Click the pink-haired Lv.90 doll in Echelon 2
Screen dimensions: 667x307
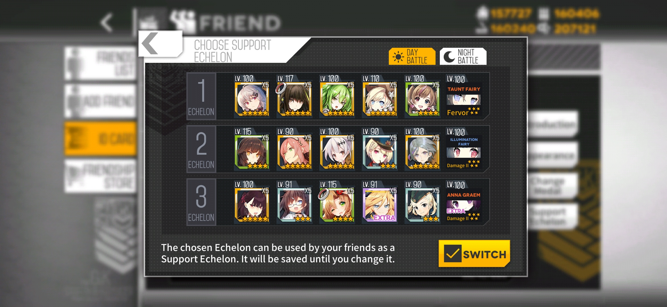tap(294, 149)
